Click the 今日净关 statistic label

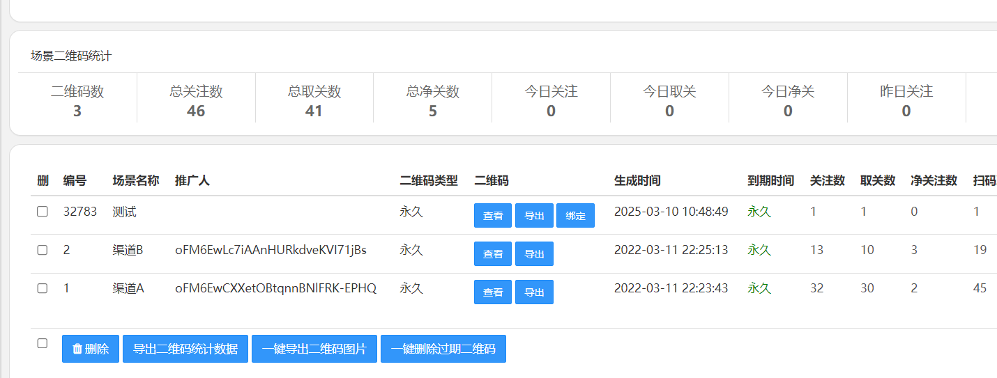(x=788, y=91)
